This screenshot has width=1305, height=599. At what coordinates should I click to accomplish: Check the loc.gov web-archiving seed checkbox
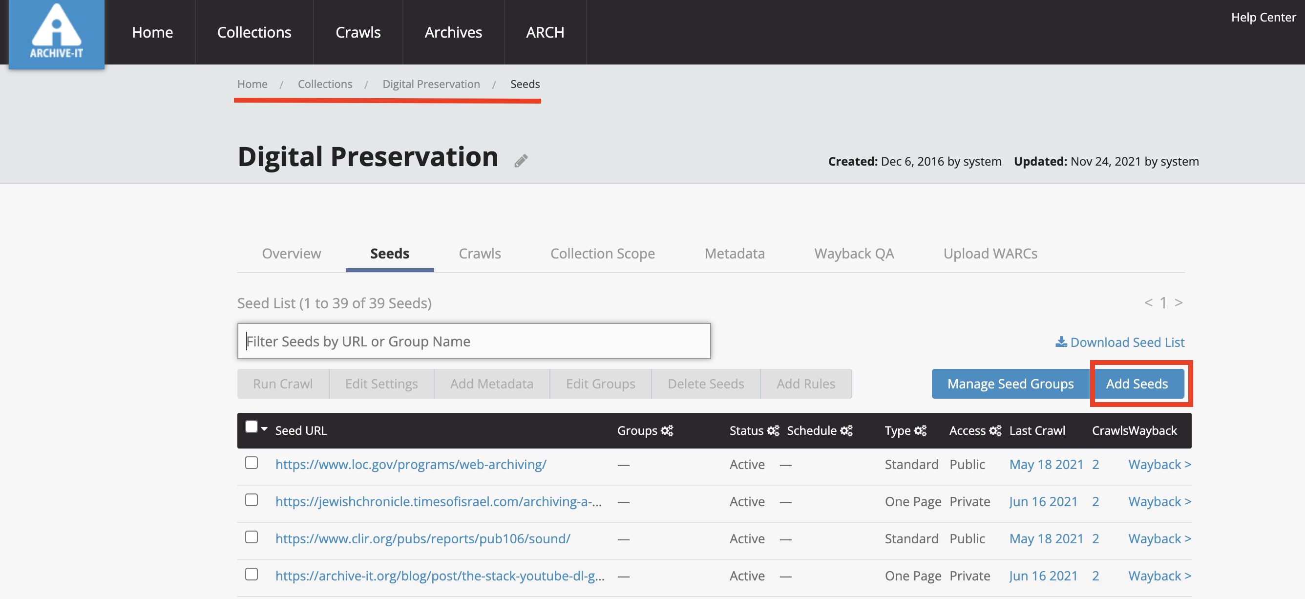[x=251, y=463]
